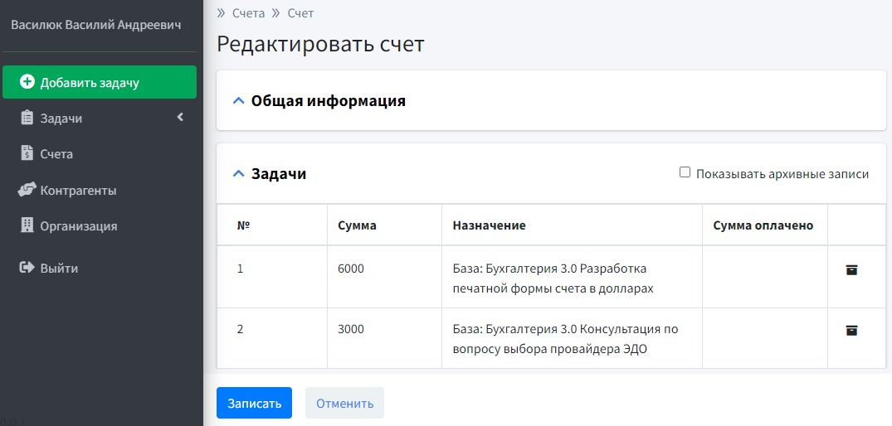Collapse the Общая информация section
The height and width of the screenshot is (426, 892).
click(x=239, y=101)
